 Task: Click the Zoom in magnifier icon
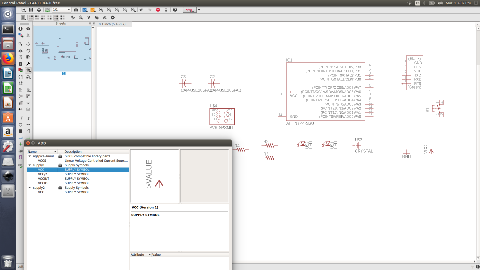[x=109, y=10]
